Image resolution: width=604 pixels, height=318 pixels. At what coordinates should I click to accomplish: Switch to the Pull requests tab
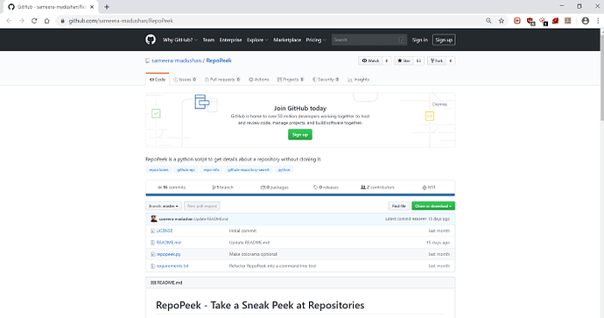click(222, 80)
